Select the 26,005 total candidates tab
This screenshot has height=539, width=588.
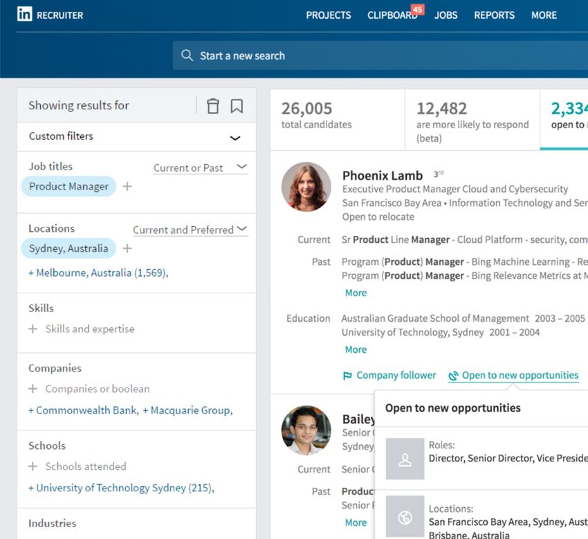click(x=338, y=120)
